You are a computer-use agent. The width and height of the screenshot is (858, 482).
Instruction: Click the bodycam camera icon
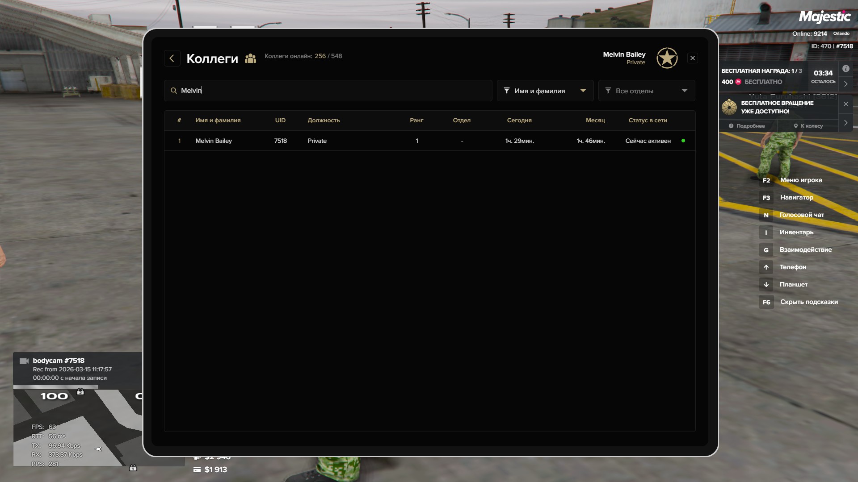[24, 361]
